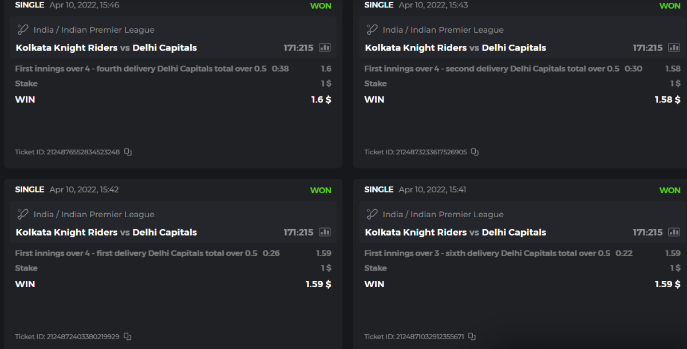Select the over 4 second delivery bet description

tap(492, 69)
